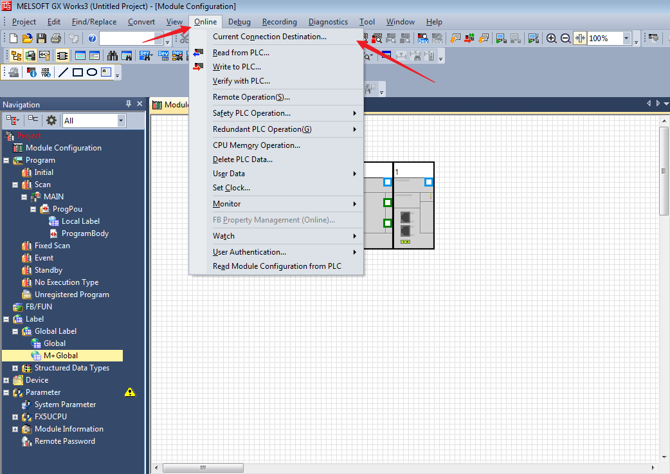This screenshot has height=474, width=670.
Task: Expand the Structured Data Types node
Action: (x=15, y=368)
